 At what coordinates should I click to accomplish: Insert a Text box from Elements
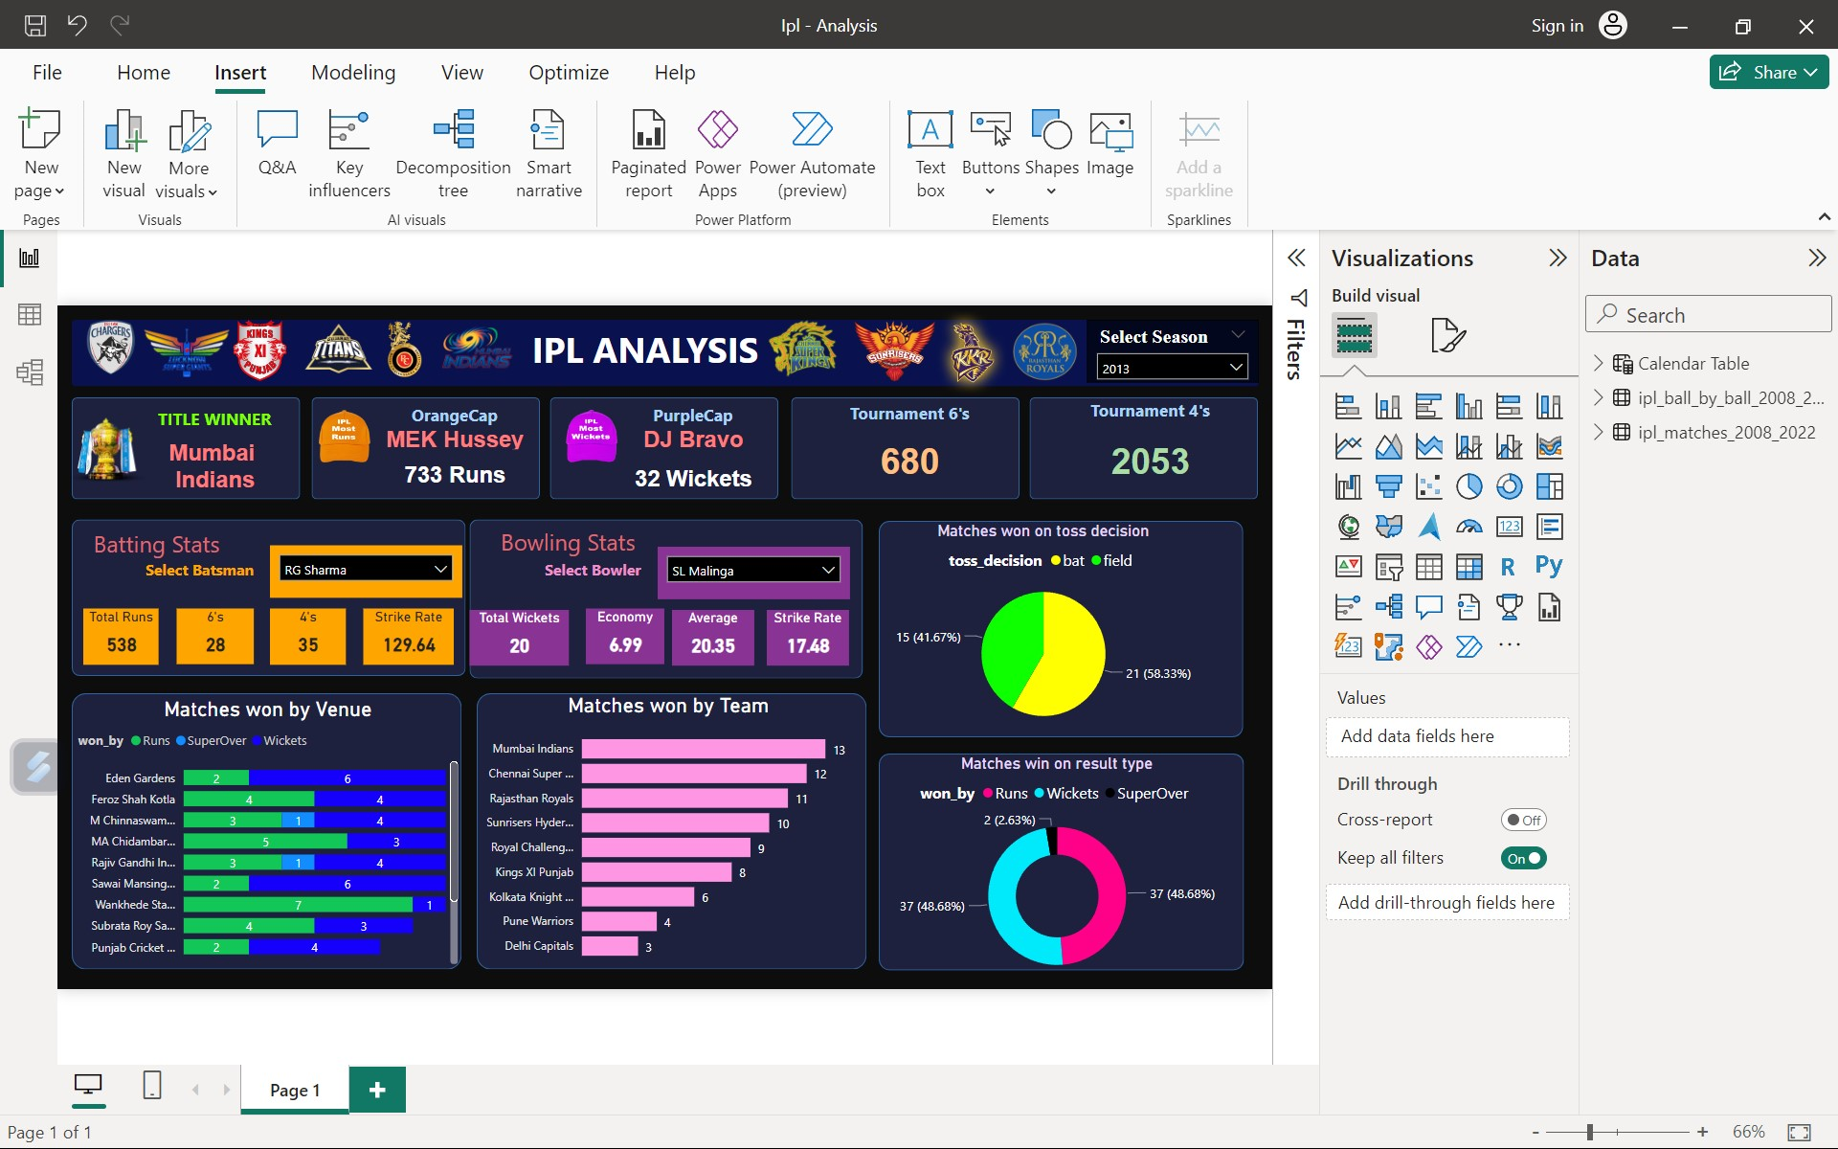pos(930,151)
